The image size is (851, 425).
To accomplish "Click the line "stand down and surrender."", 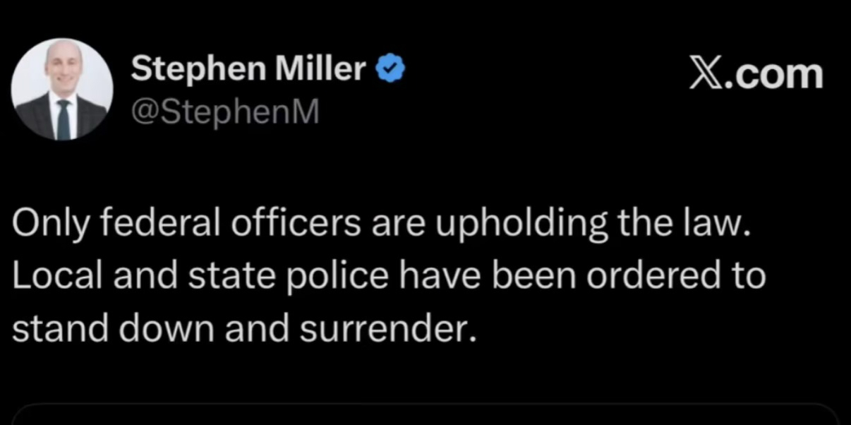I will coord(241,328).
